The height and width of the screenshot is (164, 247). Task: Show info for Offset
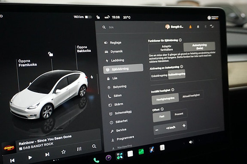pyautogui.click(x=162, y=109)
